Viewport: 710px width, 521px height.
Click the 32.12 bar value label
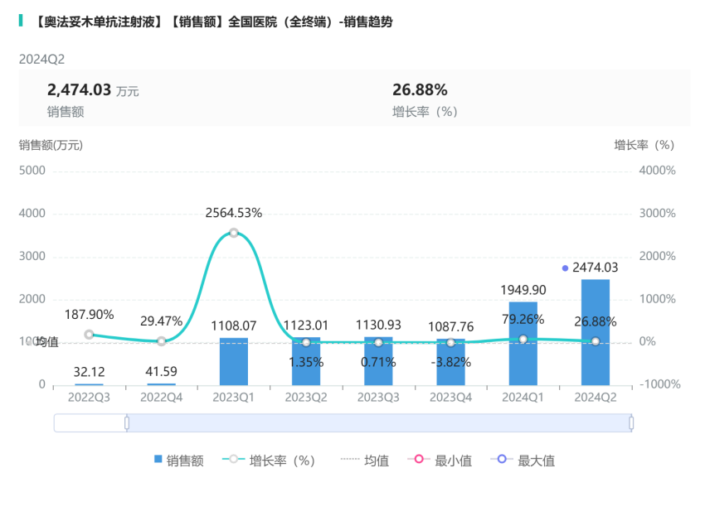90,372
